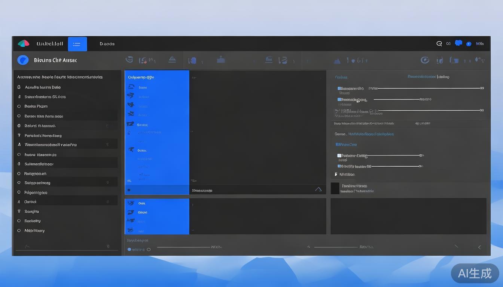The width and height of the screenshot is (503, 287).
Task: Select the radio button next to Ronhelry
Action: (19, 221)
